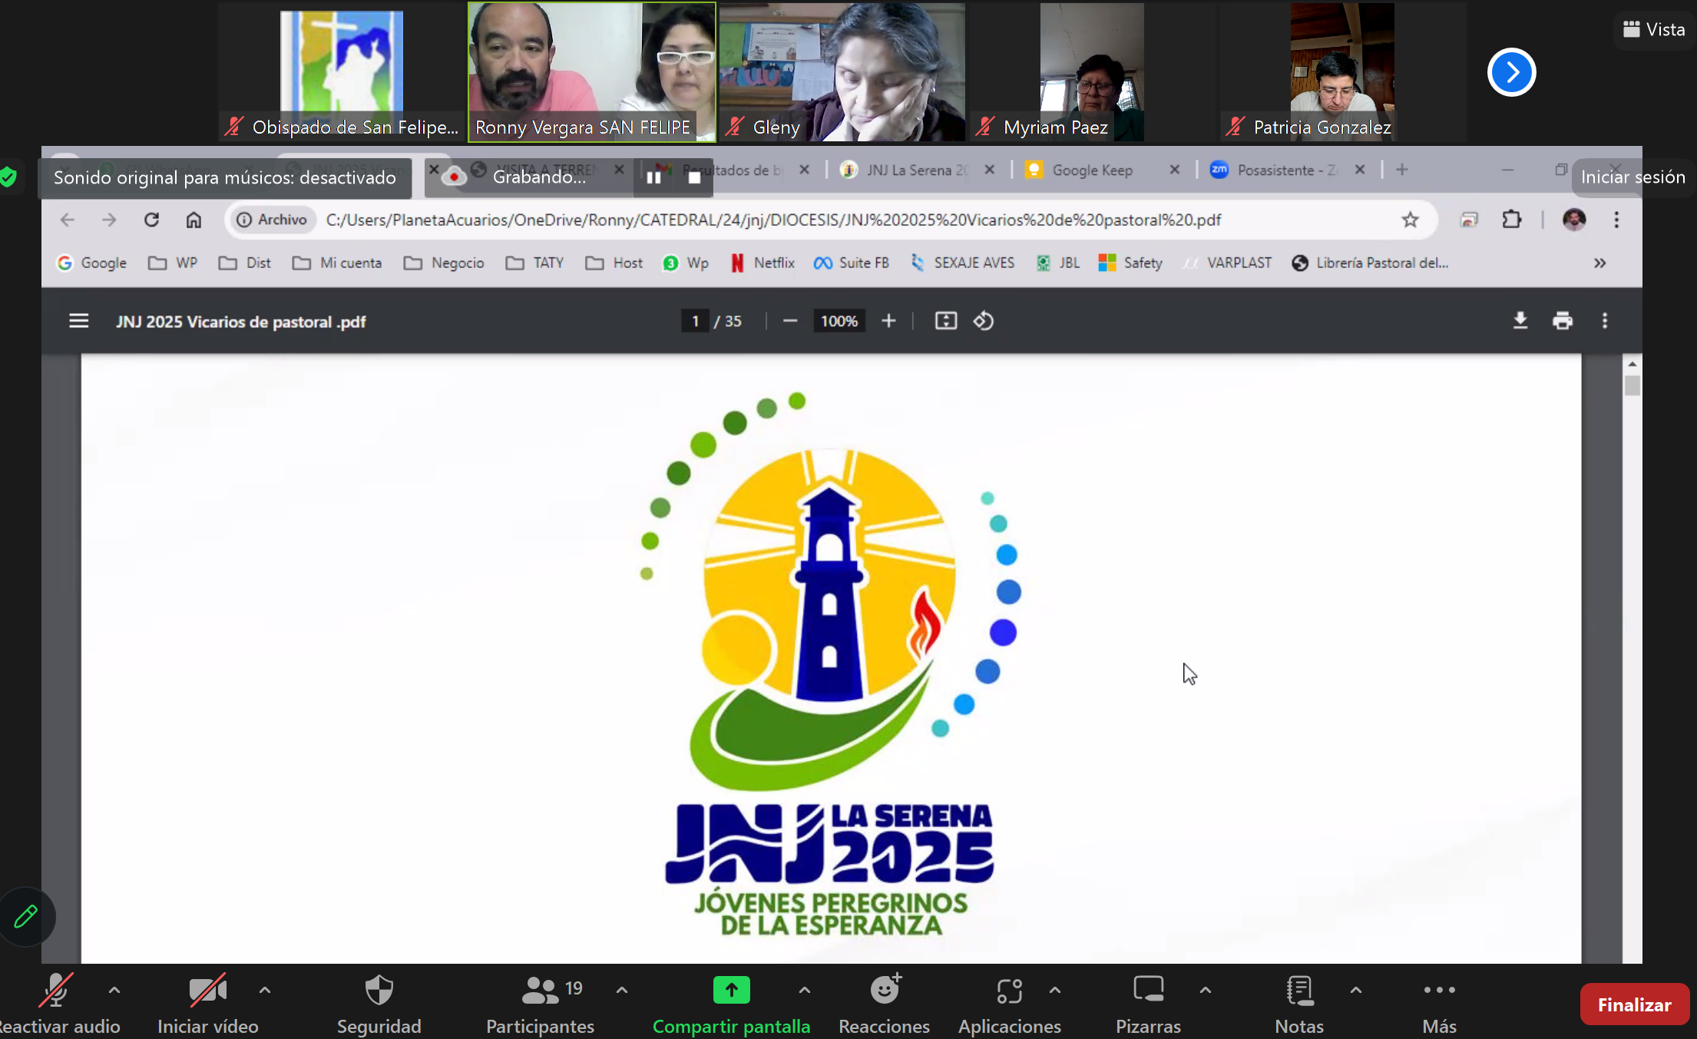
Task: Go forward in browser history
Action: click(109, 220)
